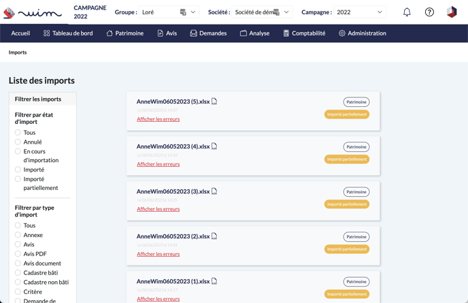Select the 'Annulé' import state filter
Viewport: 468px width, 303px height.
point(18,142)
